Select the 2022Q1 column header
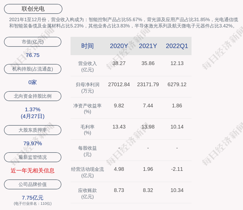The height and width of the screenshot is (210, 243). pyautogui.click(x=177, y=46)
